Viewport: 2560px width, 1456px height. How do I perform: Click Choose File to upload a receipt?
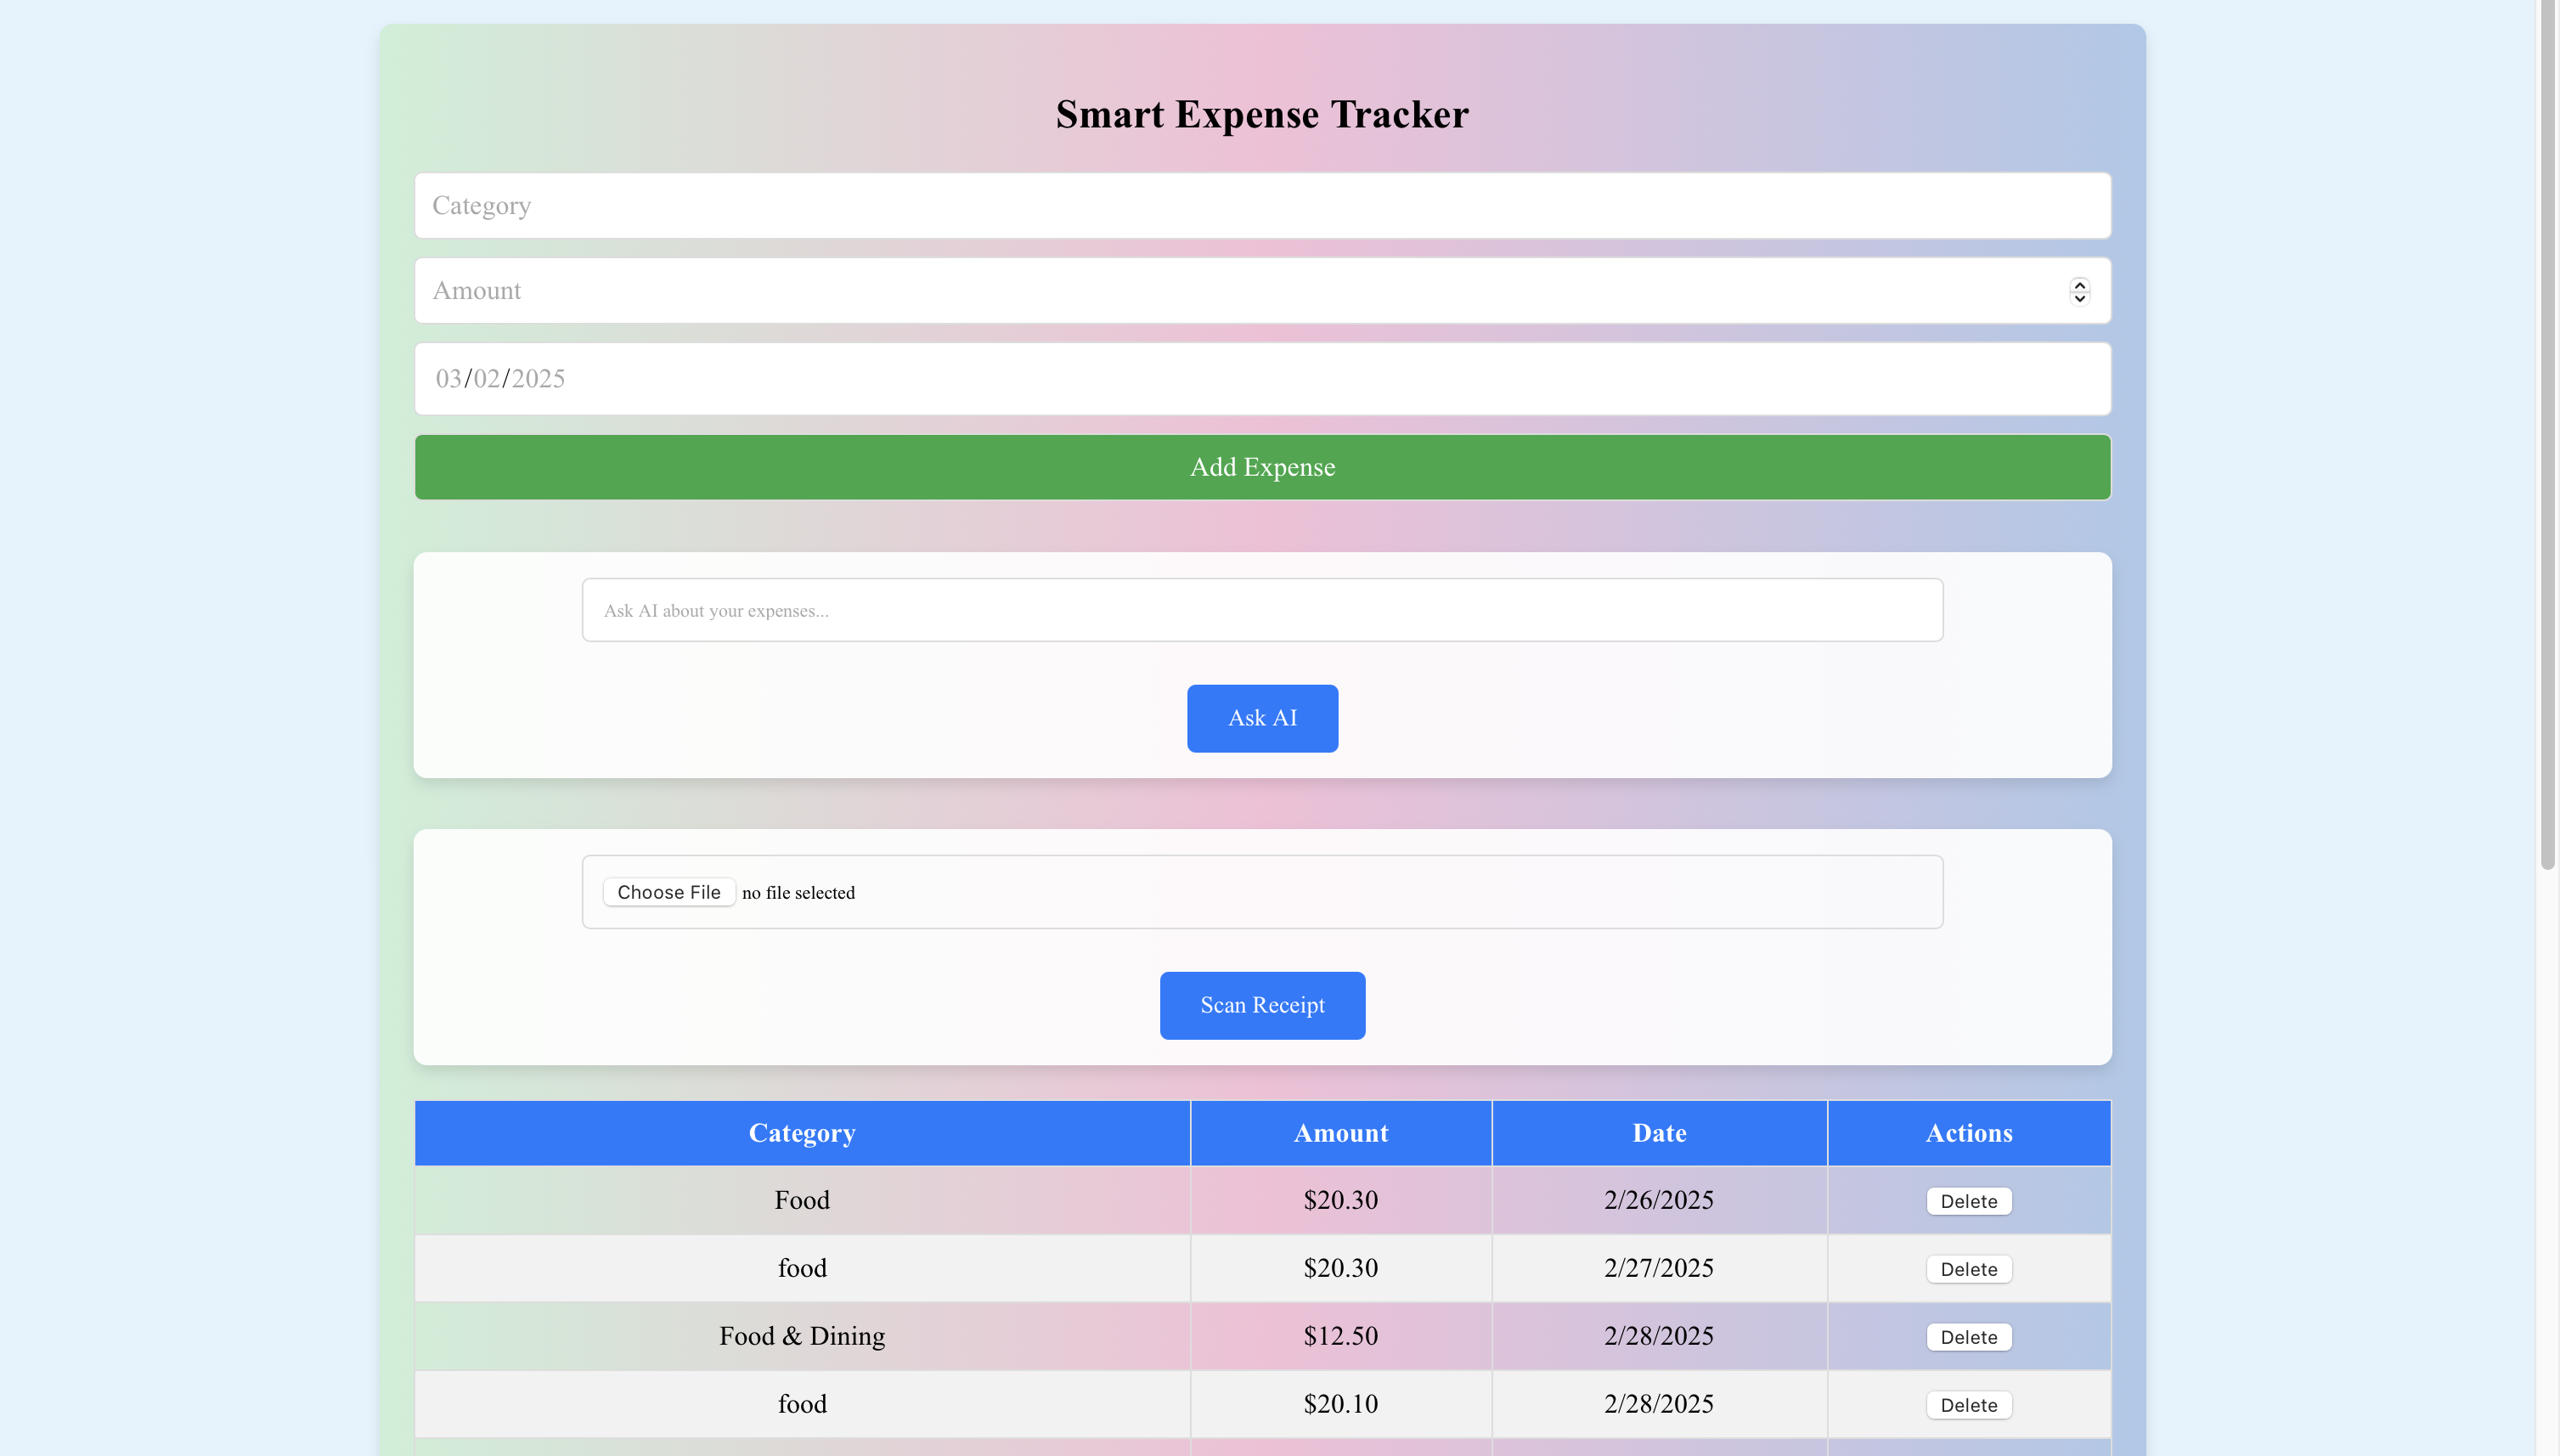tap(668, 891)
